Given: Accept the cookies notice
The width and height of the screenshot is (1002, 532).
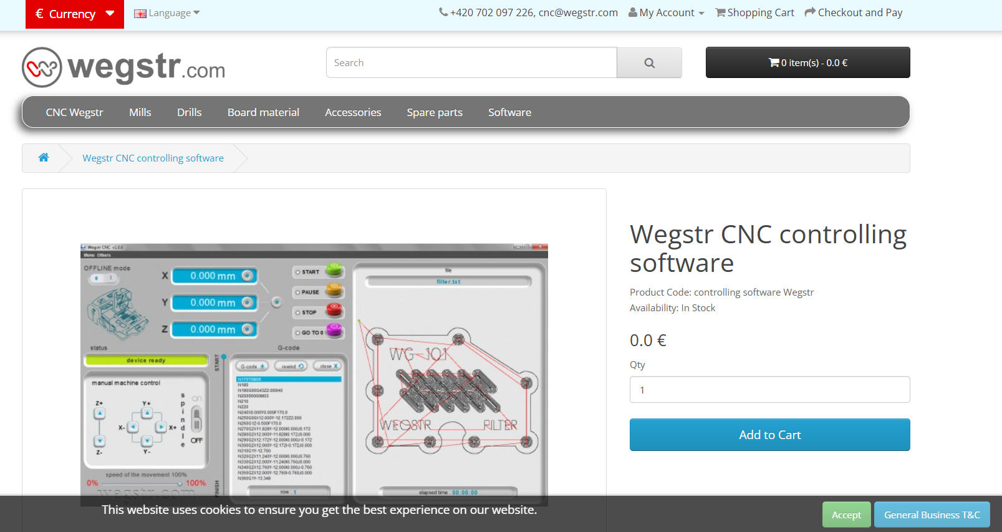Looking at the screenshot, I should click(846, 515).
